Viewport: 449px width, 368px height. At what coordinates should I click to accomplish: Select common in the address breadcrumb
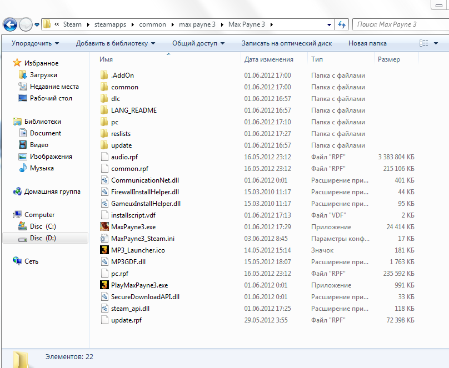[152, 24]
